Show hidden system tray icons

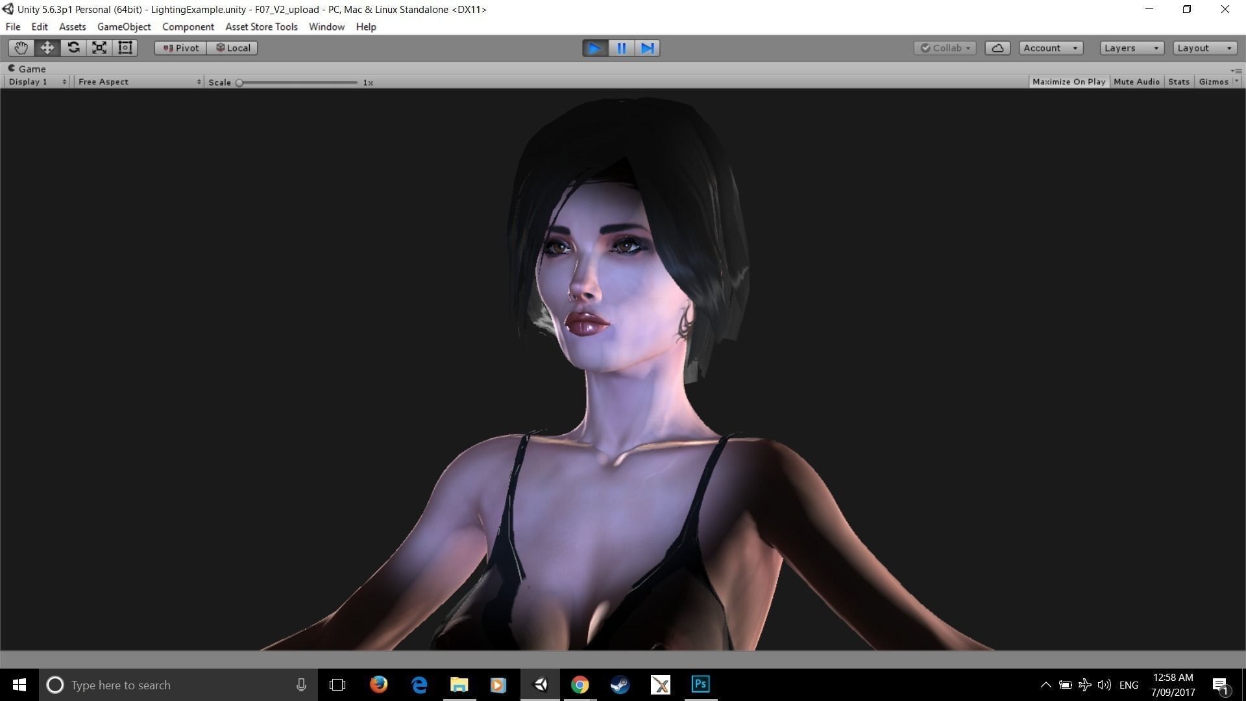click(x=1045, y=685)
